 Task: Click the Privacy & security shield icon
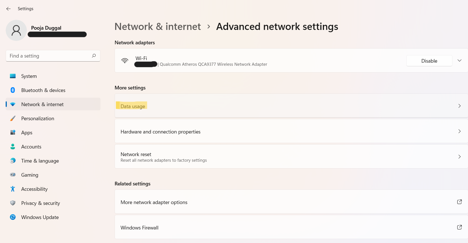point(13,203)
